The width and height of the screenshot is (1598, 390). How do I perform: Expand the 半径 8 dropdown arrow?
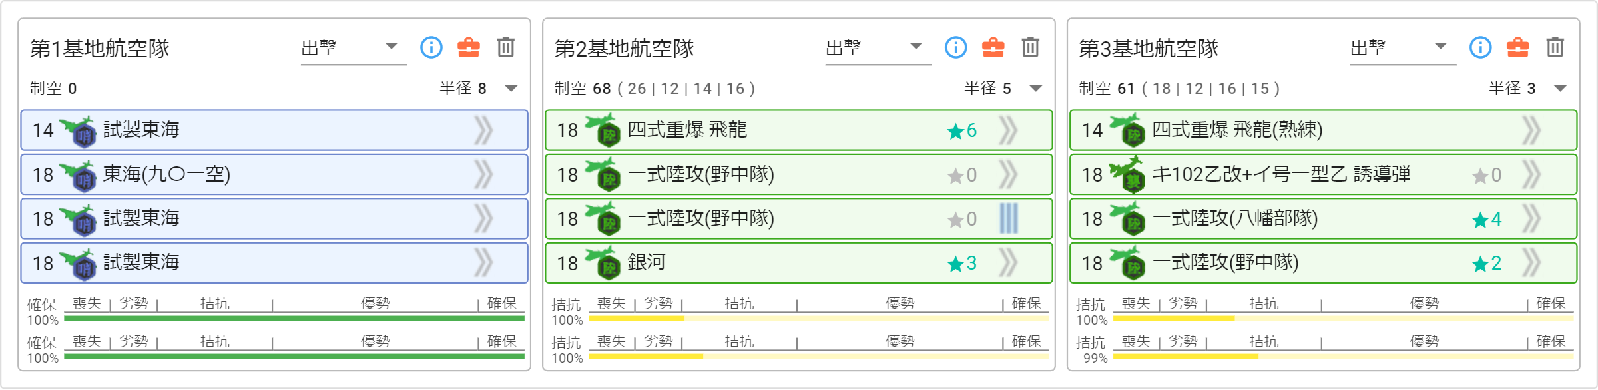[511, 89]
